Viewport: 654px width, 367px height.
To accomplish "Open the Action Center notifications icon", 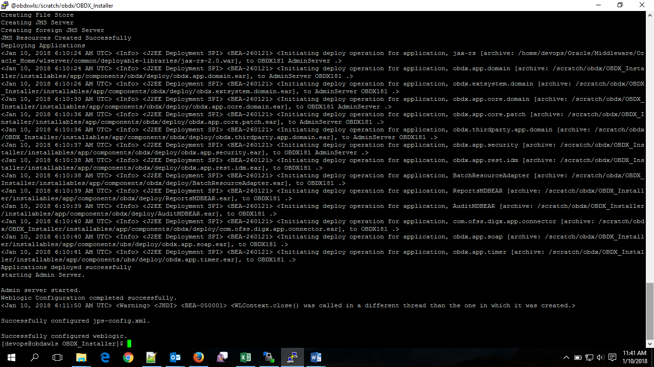I will [x=612, y=357].
